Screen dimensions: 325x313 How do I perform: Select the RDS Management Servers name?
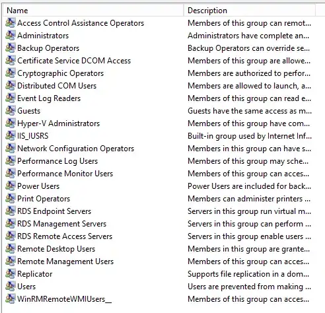[62, 224]
